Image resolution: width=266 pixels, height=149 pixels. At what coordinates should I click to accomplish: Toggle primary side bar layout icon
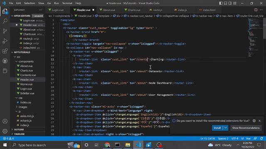221,3
